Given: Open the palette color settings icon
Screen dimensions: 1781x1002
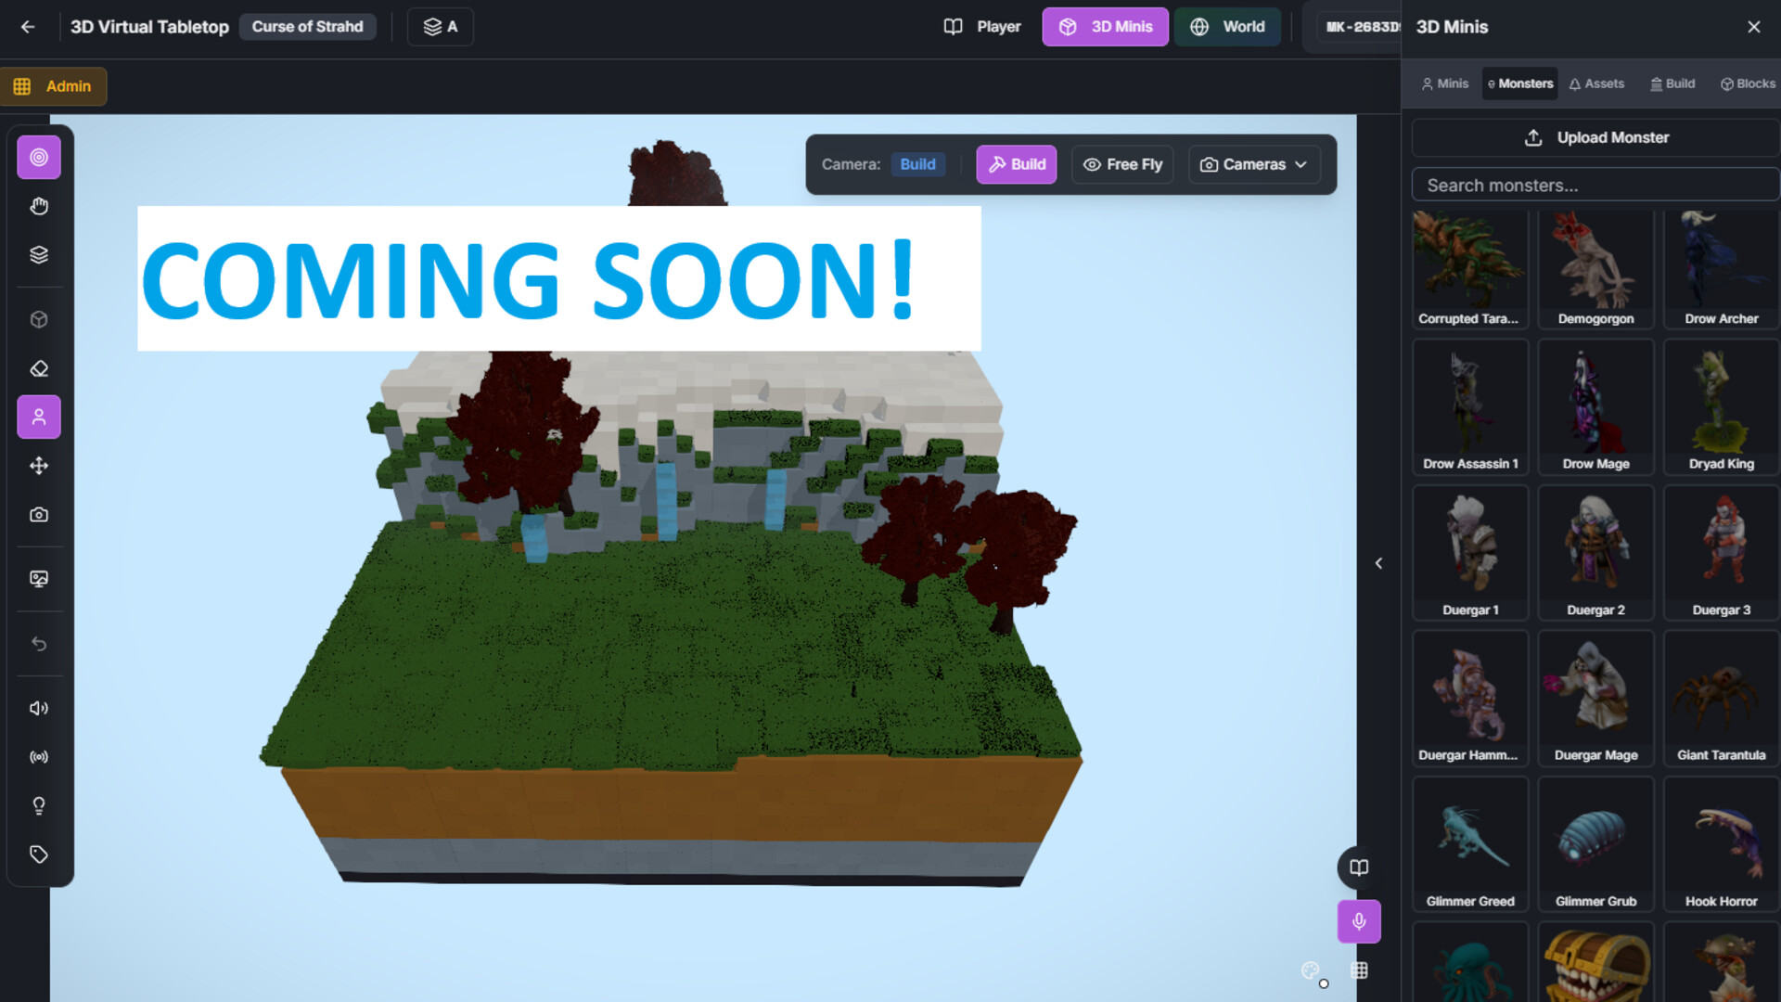Looking at the screenshot, I should pyautogui.click(x=1310, y=970).
